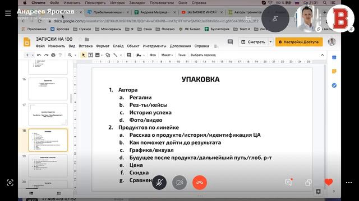The height and width of the screenshot is (201, 359).
Task: Click the heart reaction icon
Action: coord(329,182)
